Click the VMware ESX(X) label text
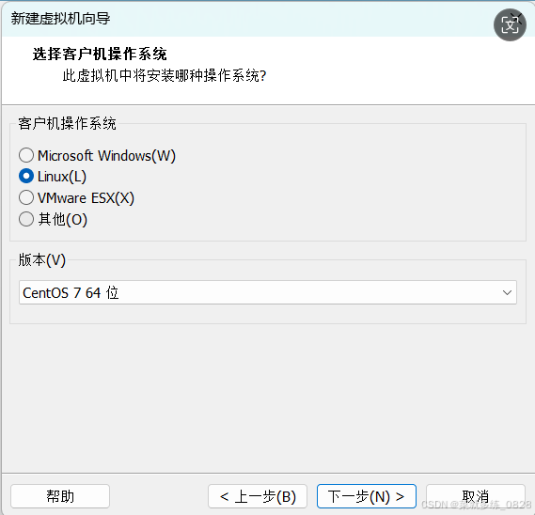Screen dimensions: 535x515 pos(86,198)
